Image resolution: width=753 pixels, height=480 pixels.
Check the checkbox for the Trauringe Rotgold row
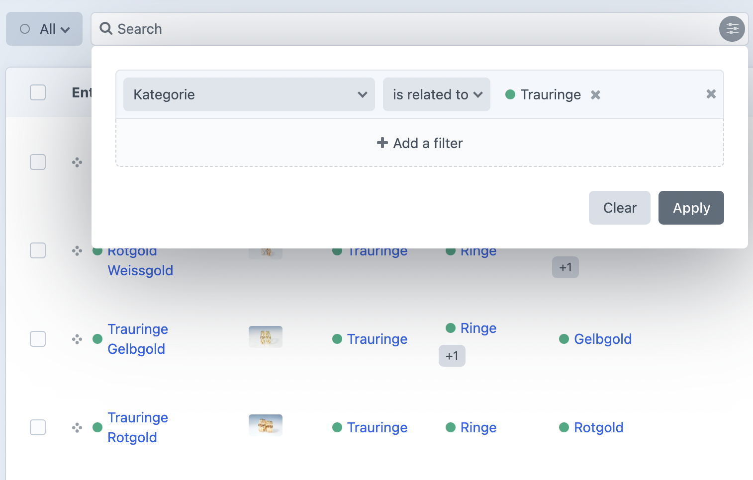point(38,427)
